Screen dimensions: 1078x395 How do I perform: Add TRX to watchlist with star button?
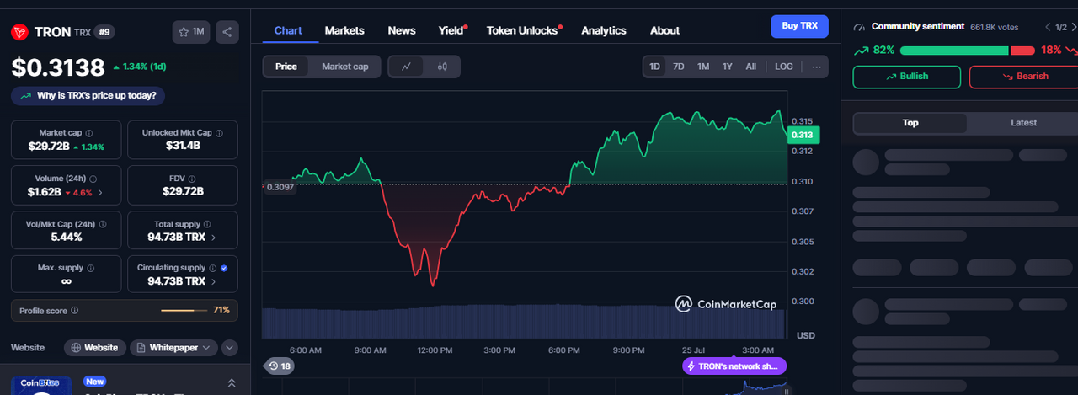tap(191, 32)
